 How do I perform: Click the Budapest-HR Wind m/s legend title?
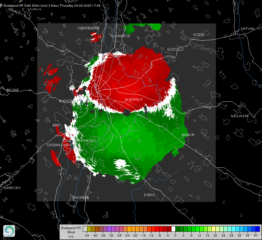click(71, 232)
